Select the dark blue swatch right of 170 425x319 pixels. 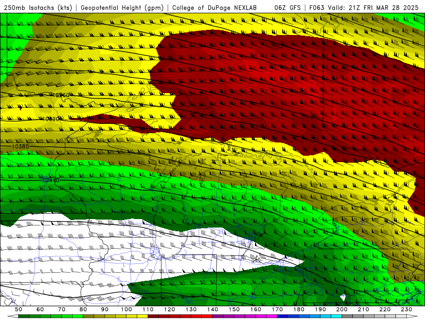coord(283,316)
